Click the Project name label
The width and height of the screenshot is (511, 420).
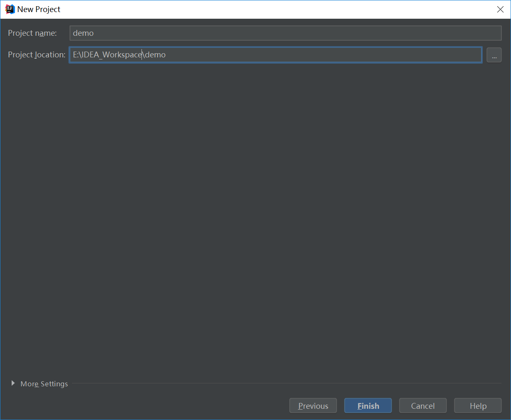32,33
